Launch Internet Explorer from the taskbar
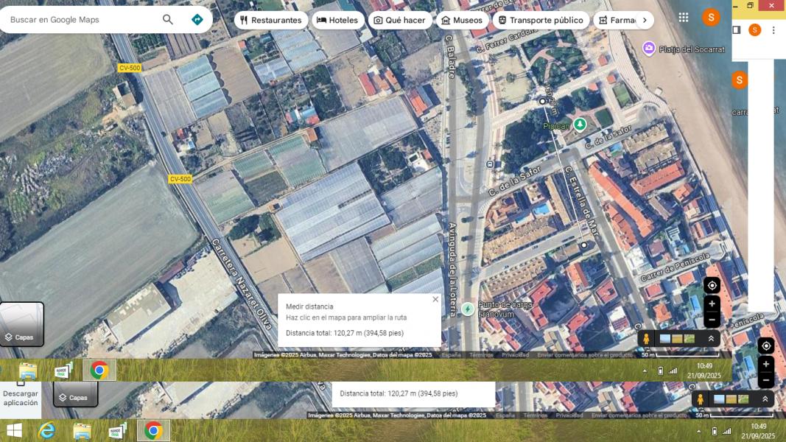The width and height of the screenshot is (786, 442). click(x=47, y=430)
